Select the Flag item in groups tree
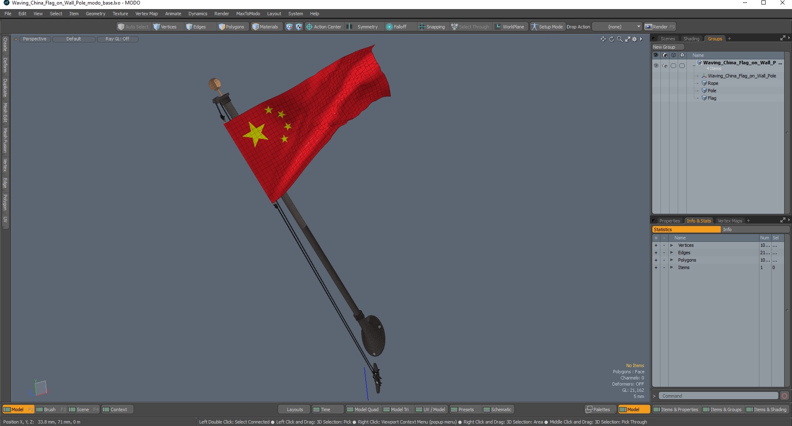 (x=712, y=98)
